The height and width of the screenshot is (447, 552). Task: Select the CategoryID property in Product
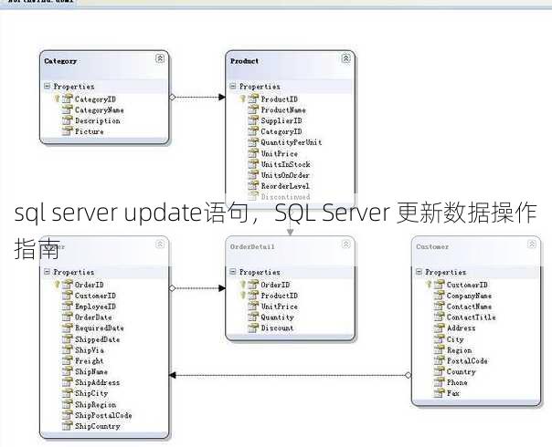(281, 131)
